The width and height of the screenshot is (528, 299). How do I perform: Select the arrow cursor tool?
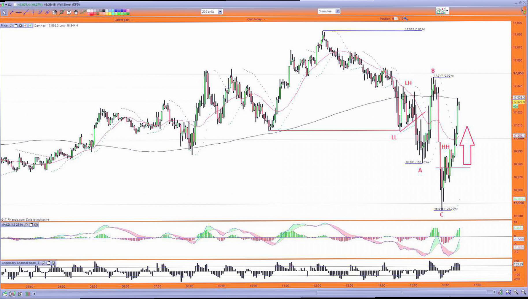click(x=4, y=12)
